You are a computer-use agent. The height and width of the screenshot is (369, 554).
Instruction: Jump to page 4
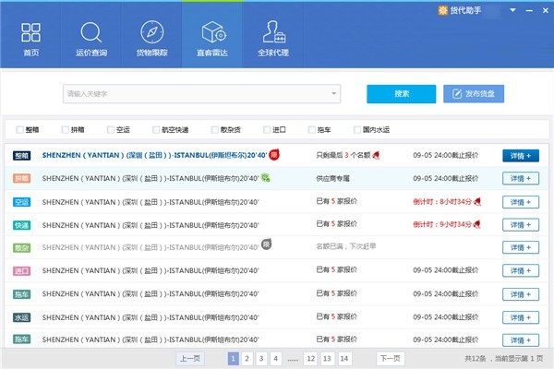(275, 359)
